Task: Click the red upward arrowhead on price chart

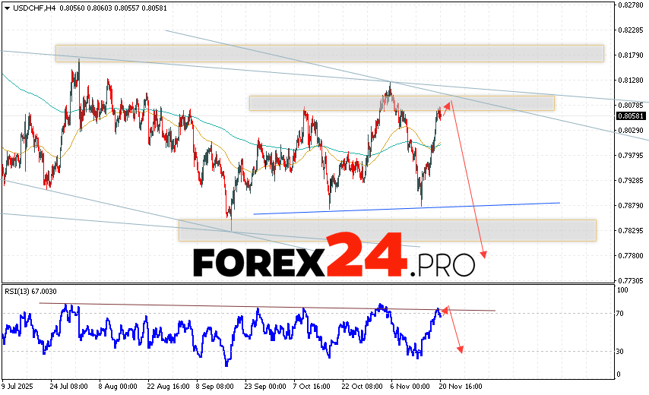Action: pos(448,104)
